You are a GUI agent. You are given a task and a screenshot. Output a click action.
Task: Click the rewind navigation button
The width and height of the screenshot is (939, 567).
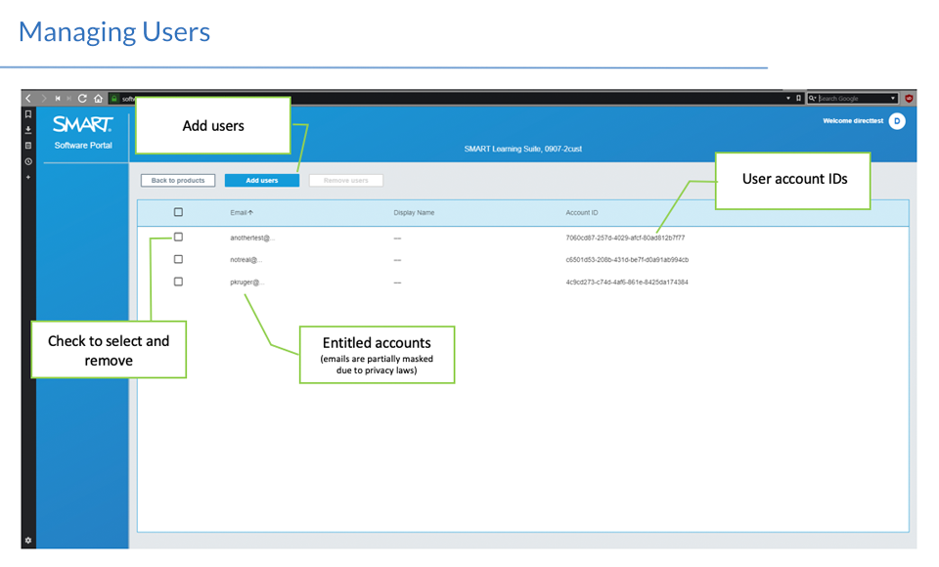click(x=58, y=98)
